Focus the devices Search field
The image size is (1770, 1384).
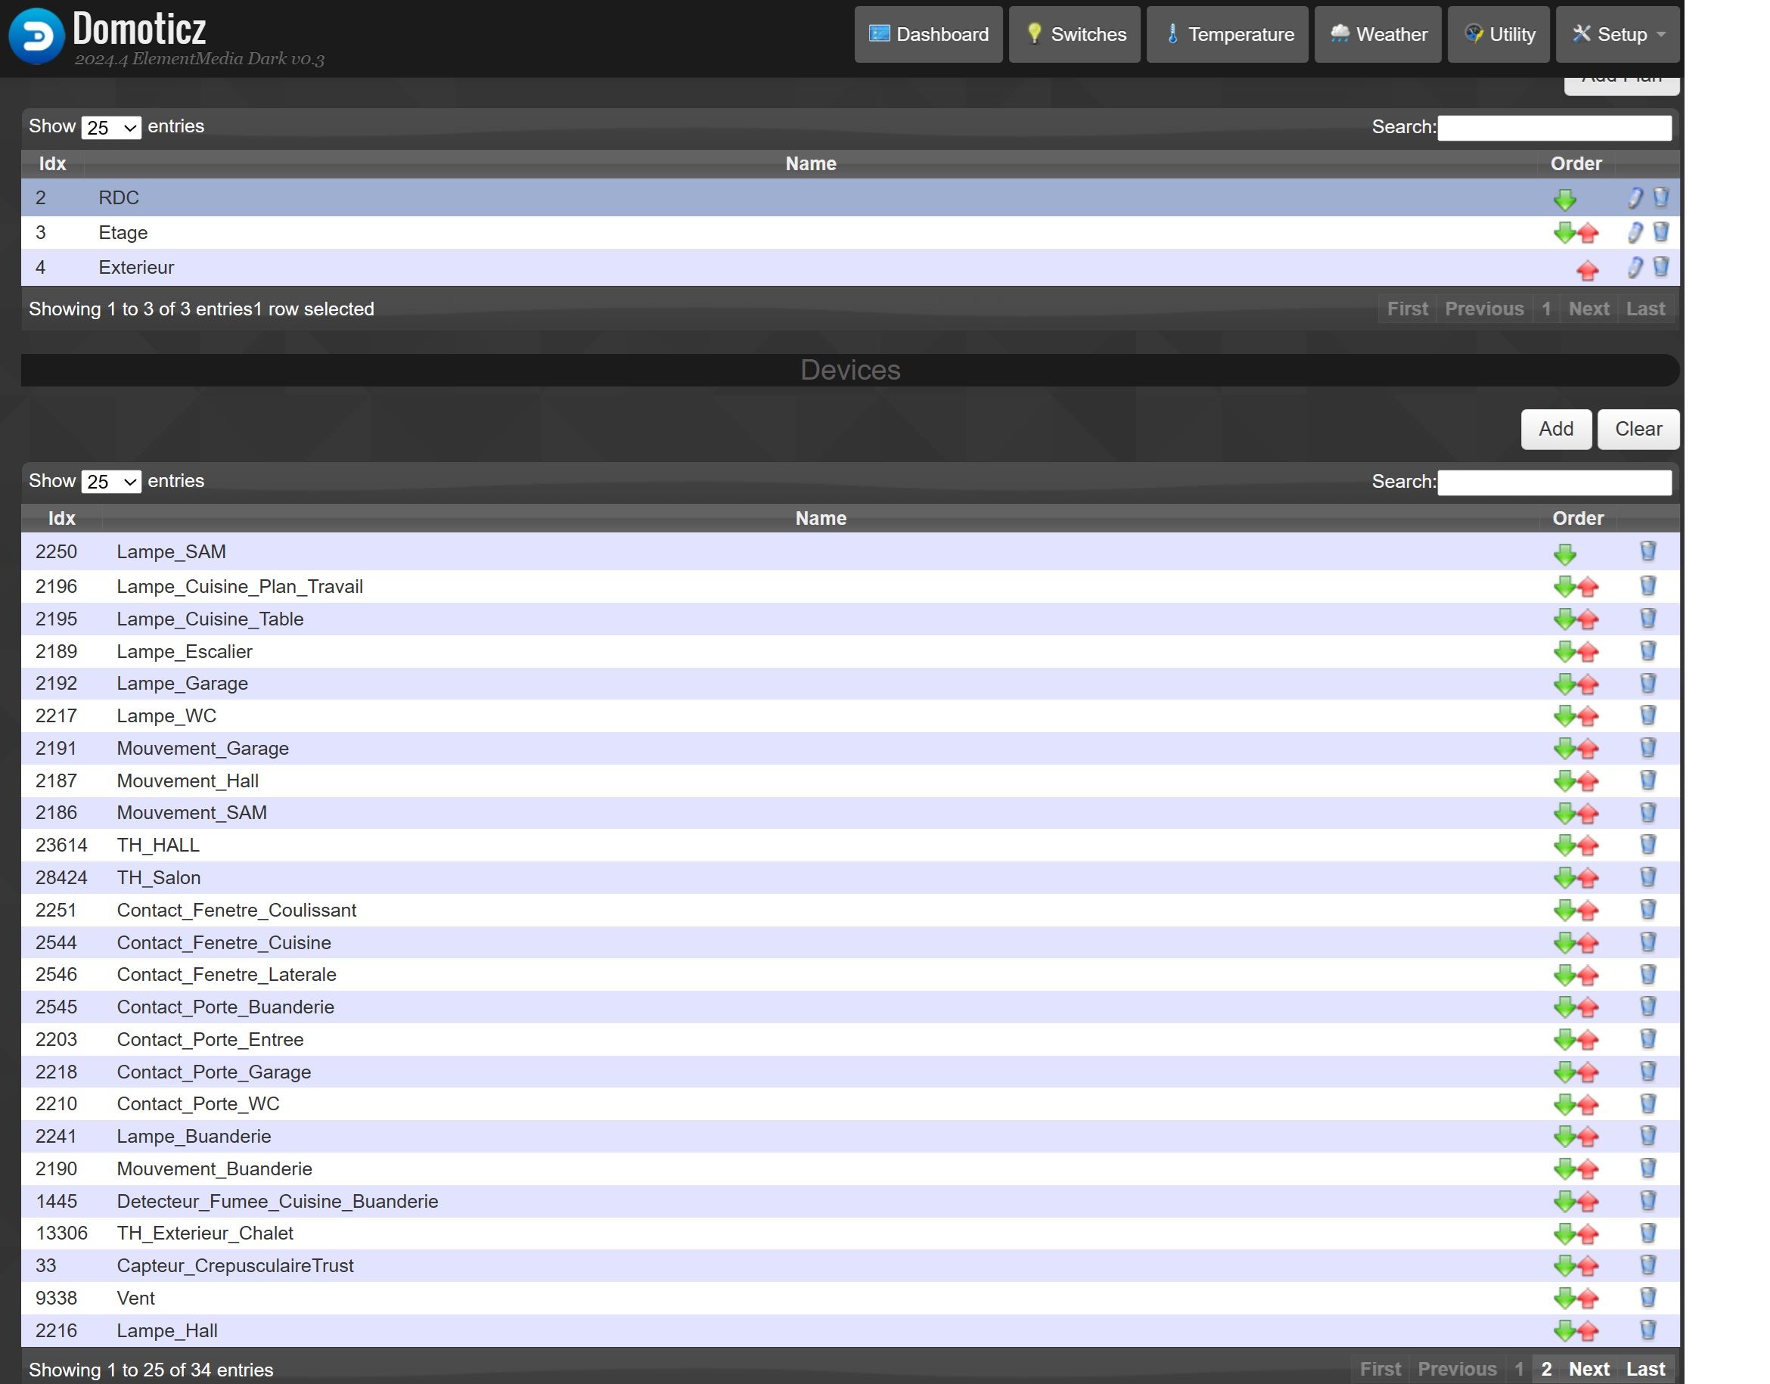[1554, 483]
